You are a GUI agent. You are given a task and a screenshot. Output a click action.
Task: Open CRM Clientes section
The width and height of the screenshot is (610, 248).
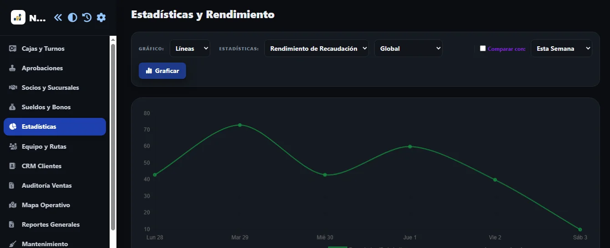(55, 166)
